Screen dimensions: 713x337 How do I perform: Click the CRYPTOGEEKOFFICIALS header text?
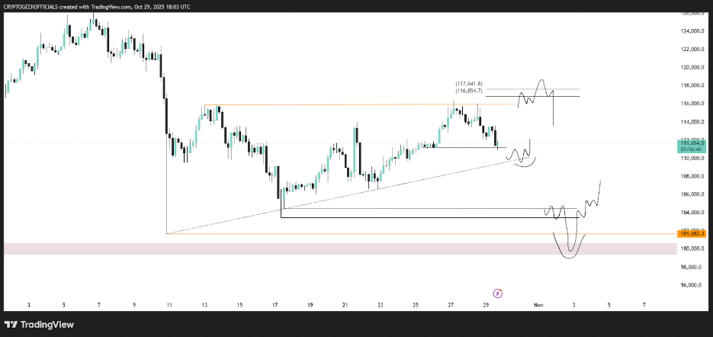tap(40, 6)
